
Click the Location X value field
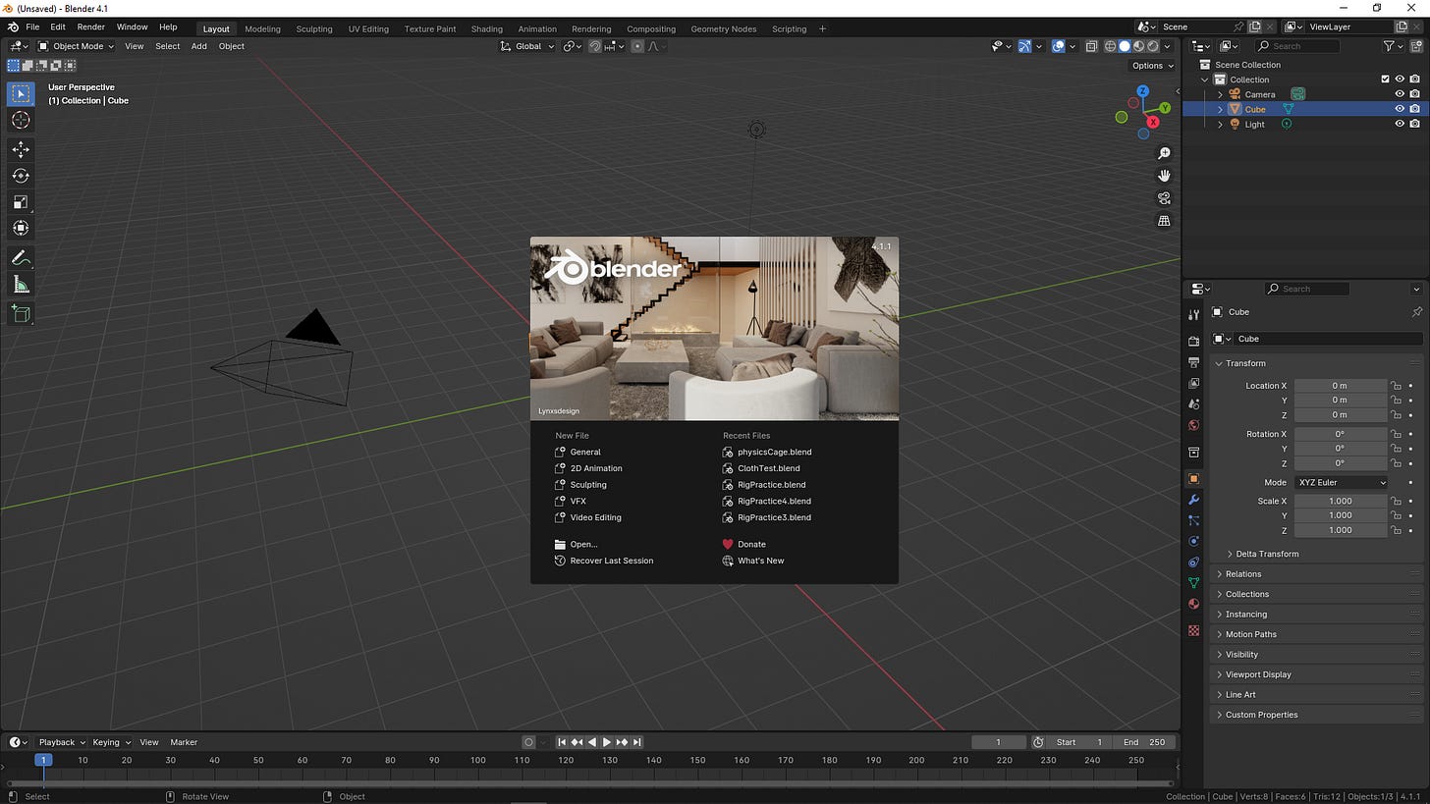[1340, 386]
